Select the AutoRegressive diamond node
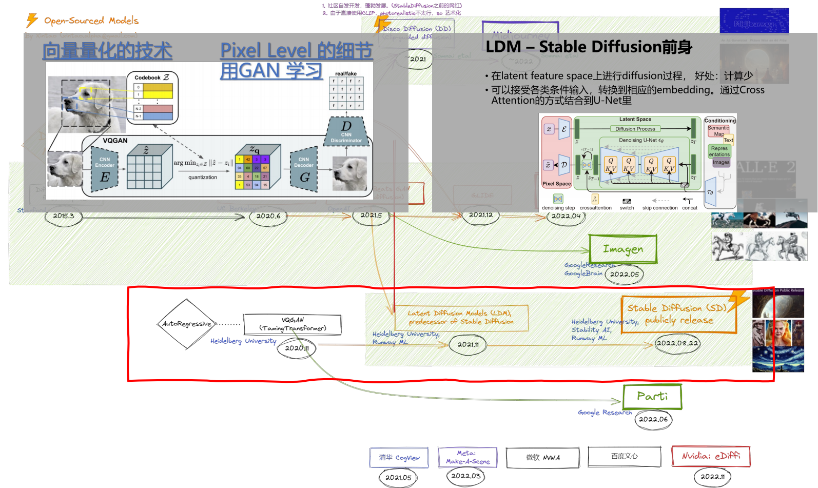818x488 pixels. point(187,324)
